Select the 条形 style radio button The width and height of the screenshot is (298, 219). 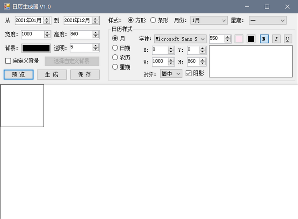[x=153, y=20]
